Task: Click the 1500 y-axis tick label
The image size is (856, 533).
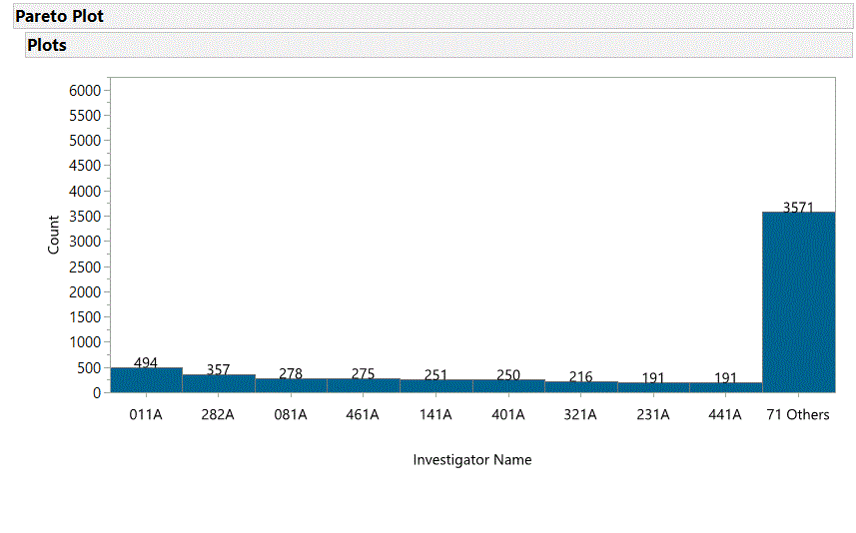Action: tap(85, 317)
